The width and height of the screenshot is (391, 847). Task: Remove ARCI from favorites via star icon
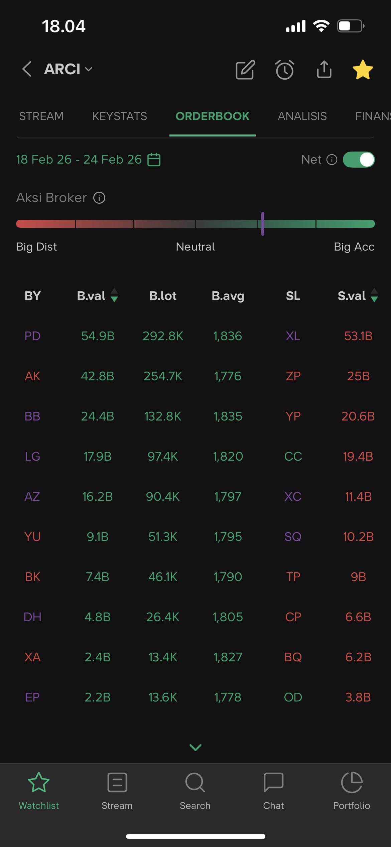pyautogui.click(x=363, y=70)
